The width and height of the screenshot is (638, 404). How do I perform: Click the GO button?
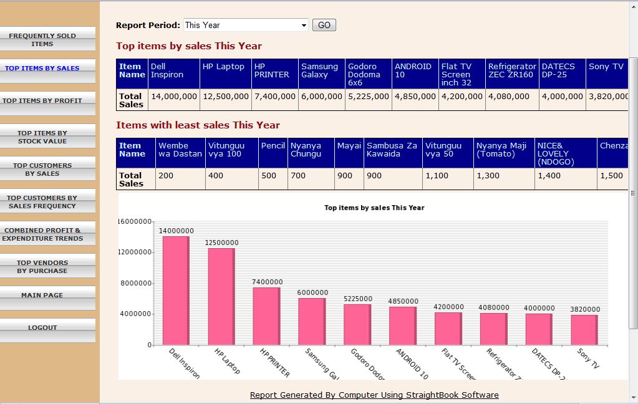(x=324, y=25)
